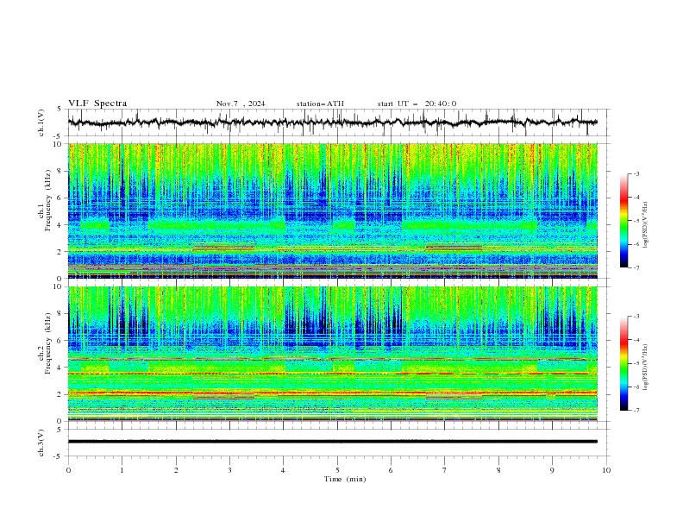
Task: Click time-axis tick label "9"
Action: [552, 470]
